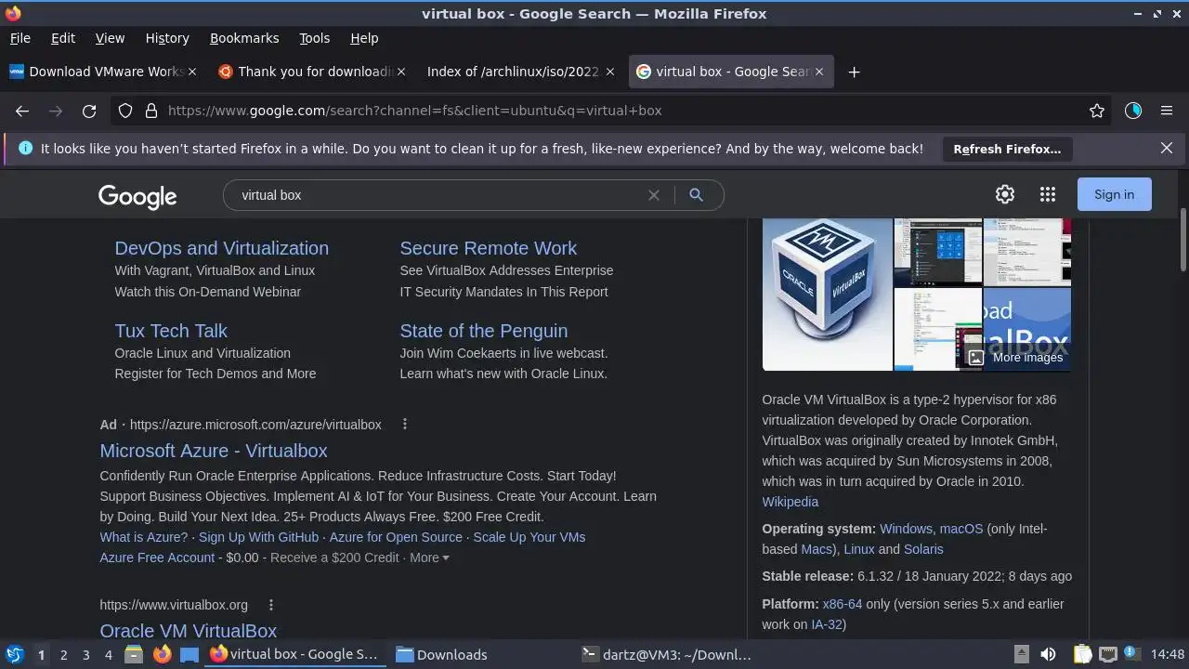Image resolution: width=1189 pixels, height=669 pixels.
Task: Open the File menu
Action: [x=20, y=38]
